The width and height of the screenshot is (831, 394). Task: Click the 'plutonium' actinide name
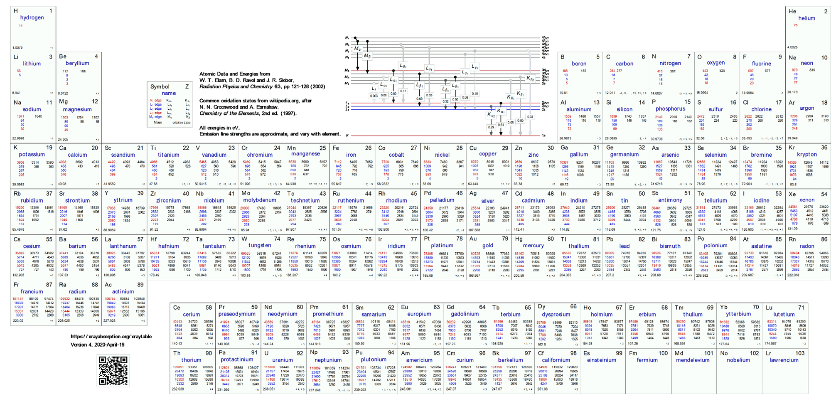click(x=374, y=360)
